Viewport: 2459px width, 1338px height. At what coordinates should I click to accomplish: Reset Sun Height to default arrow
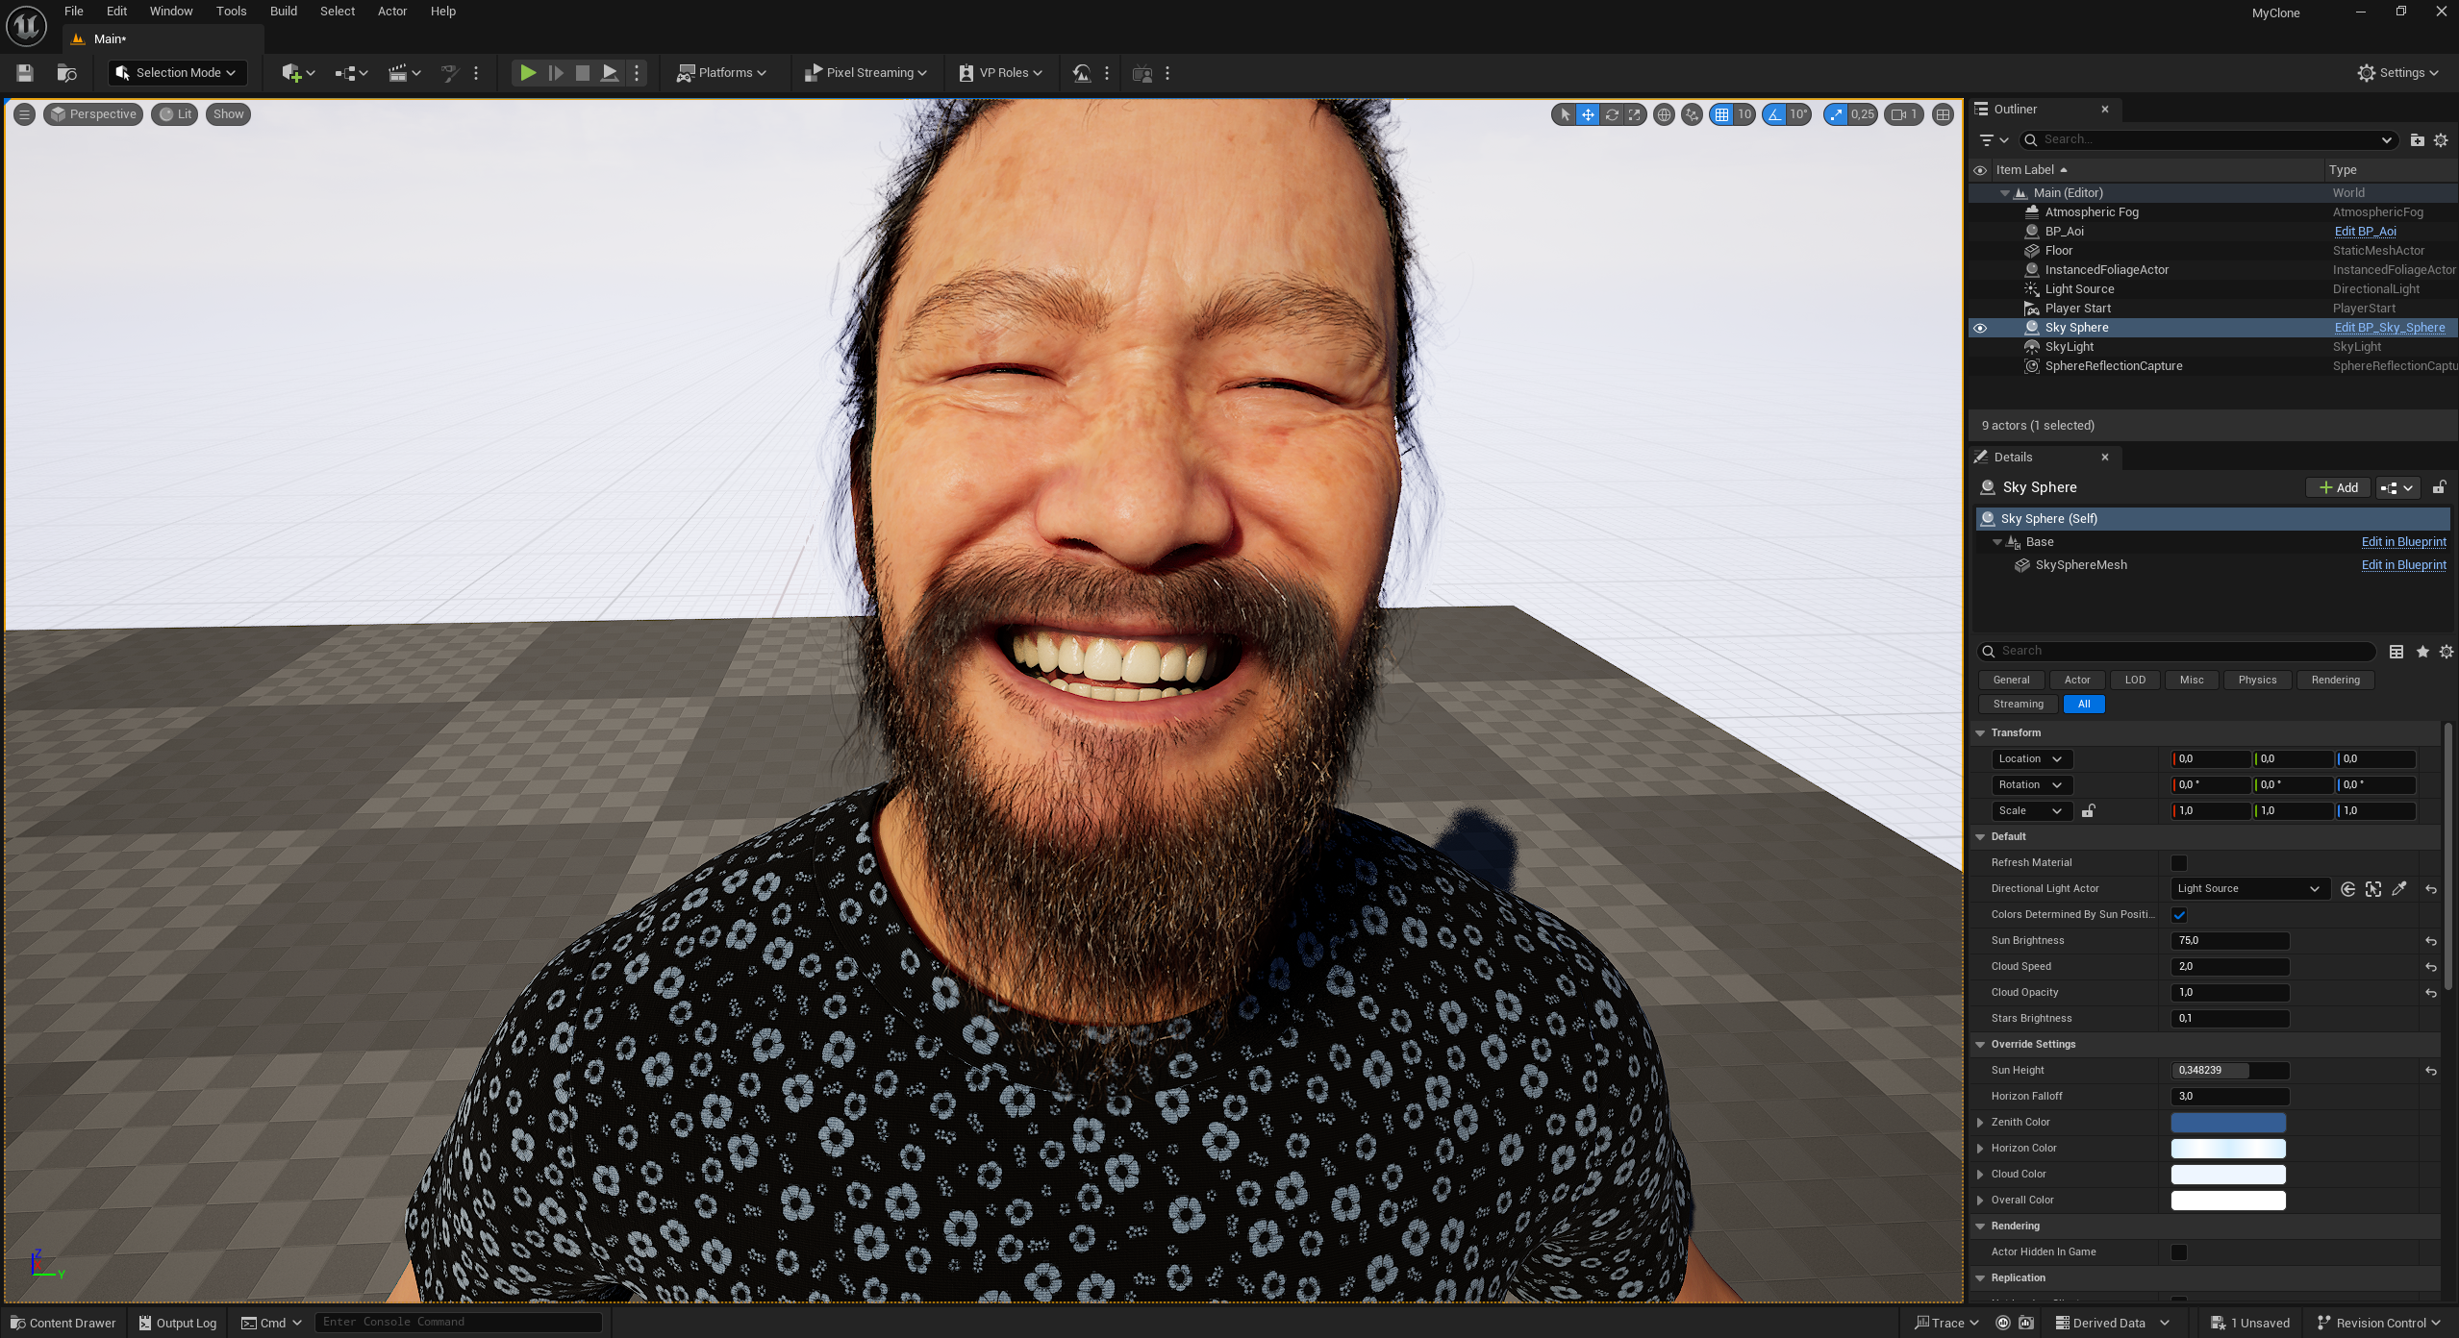point(2431,1071)
